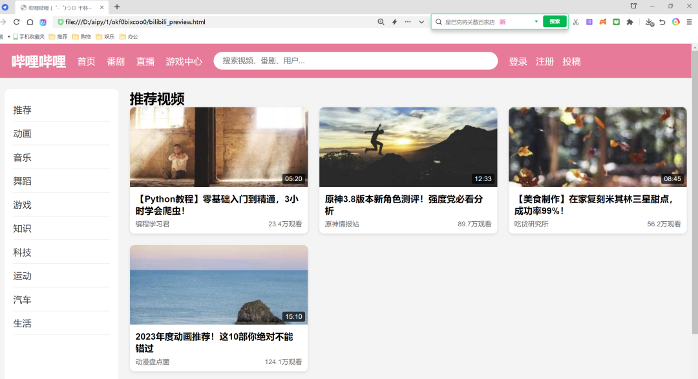Click the purple toolbar extension icon
698x379 pixels.
point(589,21)
